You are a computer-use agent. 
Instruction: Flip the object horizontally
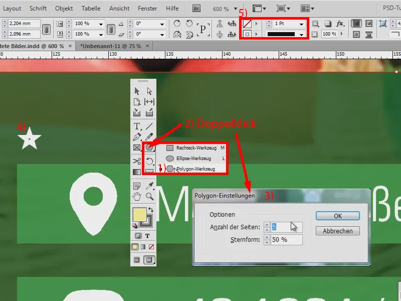coord(177,34)
